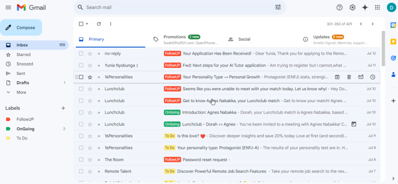398x184 pixels.
Task: Tick the checkbox for no-reply email
Action: [x=81, y=54]
